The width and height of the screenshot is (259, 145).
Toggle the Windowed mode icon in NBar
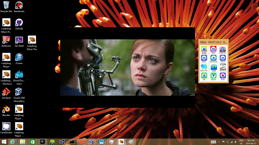point(223,67)
